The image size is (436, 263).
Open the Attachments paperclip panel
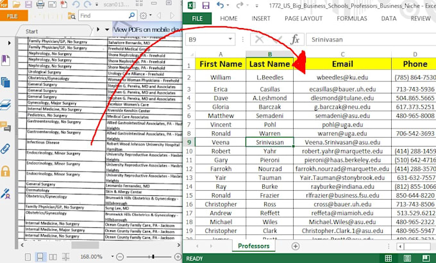5,148
